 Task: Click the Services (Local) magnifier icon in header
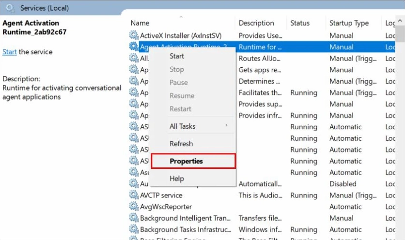(x=11, y=8)
